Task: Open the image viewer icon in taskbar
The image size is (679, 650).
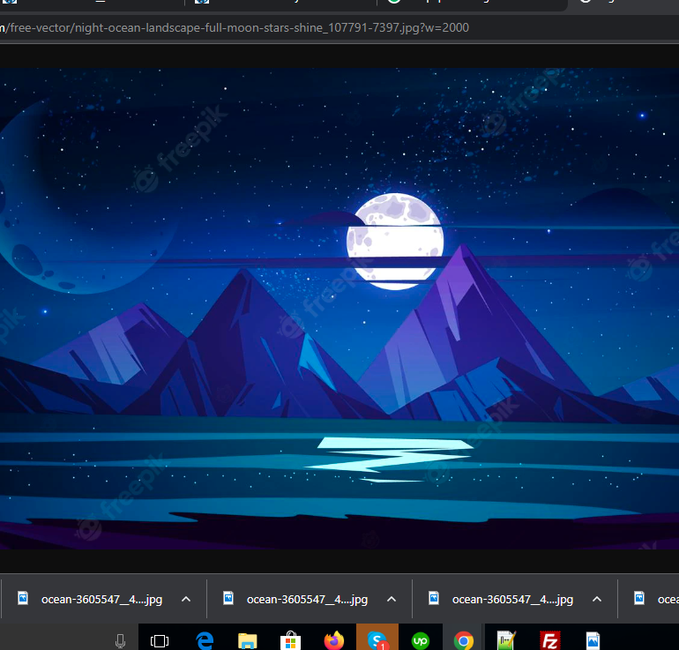Action: pos(593,641)
